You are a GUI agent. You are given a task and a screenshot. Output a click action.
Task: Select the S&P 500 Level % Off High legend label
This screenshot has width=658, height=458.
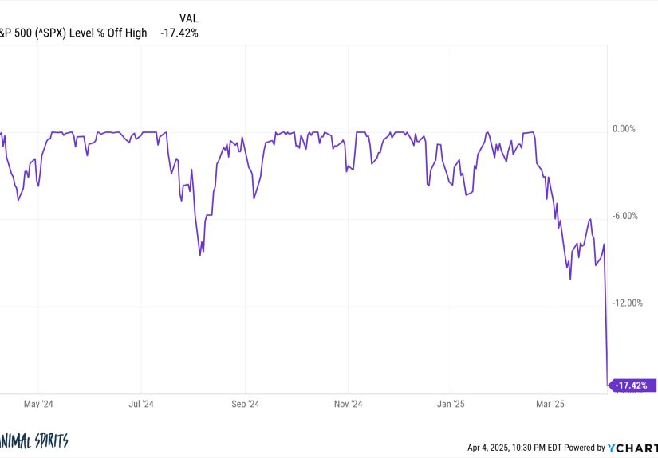pyautogui.click(x=73, y=33)
